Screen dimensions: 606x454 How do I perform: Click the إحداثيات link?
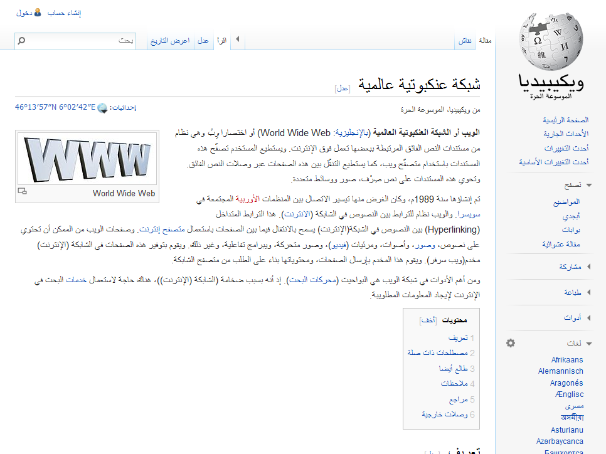(124, 108)
